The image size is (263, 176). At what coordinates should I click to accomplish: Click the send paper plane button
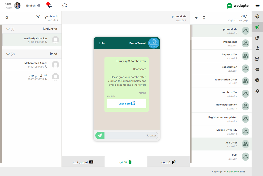(x=100, y=135)
